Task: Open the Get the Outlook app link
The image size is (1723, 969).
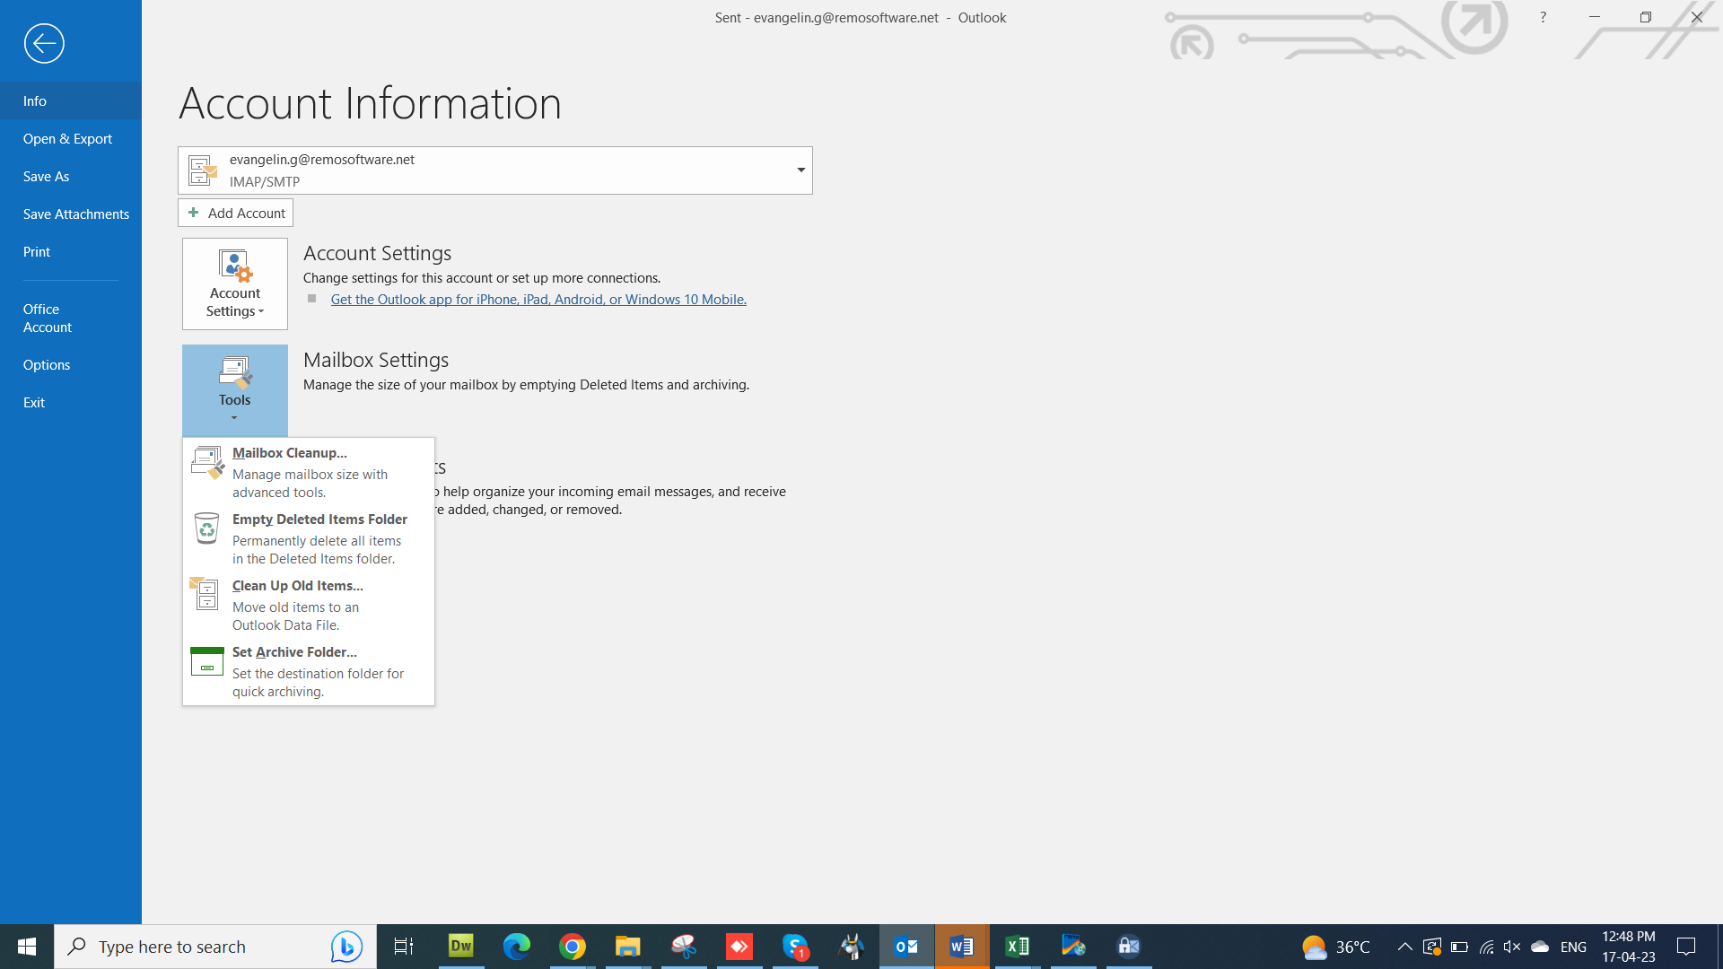Action: 538,299
